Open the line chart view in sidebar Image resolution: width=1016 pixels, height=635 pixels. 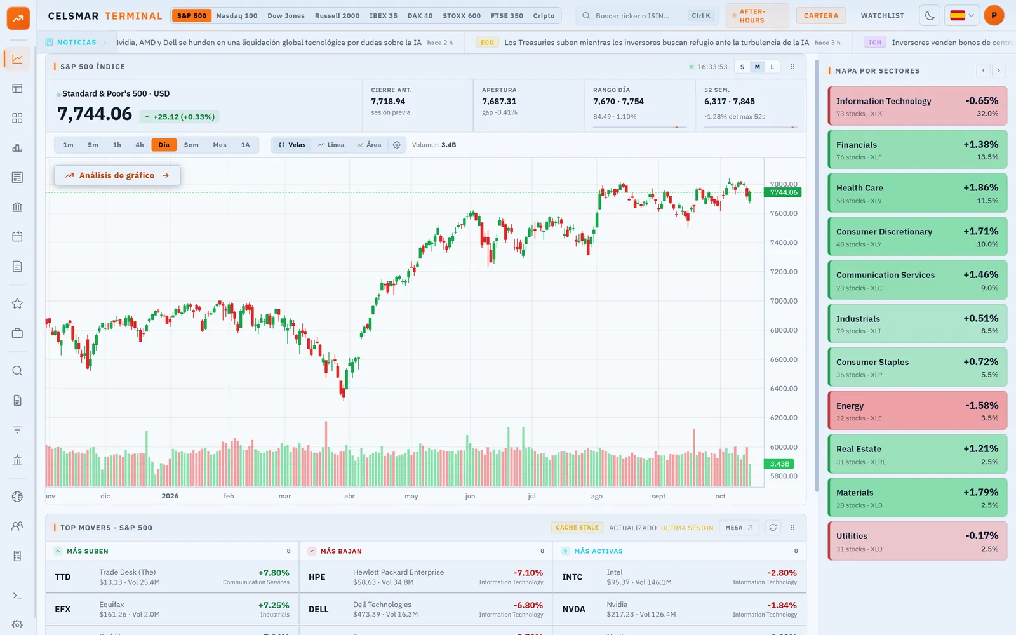click(17, 59)
